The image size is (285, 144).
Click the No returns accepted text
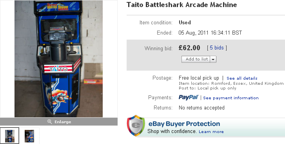click(x=201, y=108)
